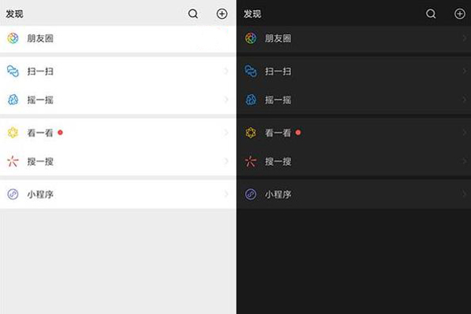Expand 搜一搜 row chevron in light panel
Viewport: 471px width, 314px height.
tap(226, 162)
